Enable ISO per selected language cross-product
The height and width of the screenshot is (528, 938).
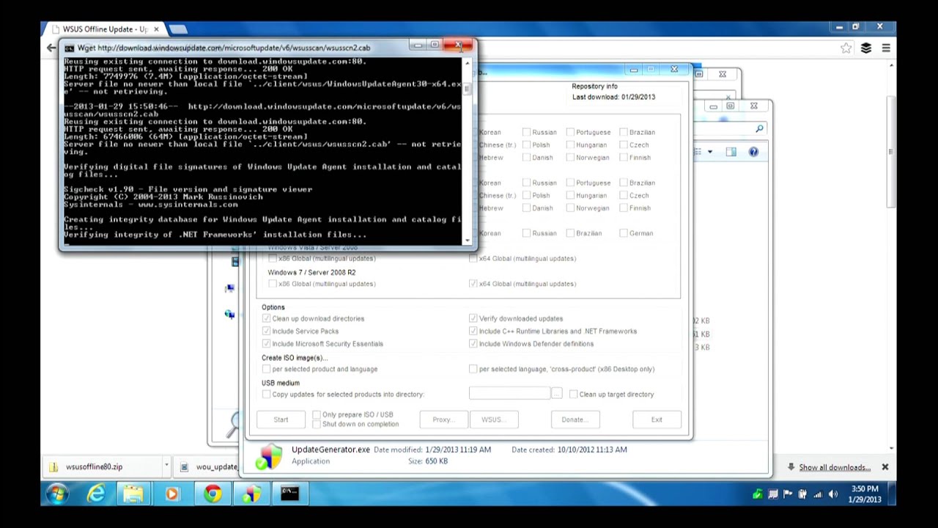473,369
